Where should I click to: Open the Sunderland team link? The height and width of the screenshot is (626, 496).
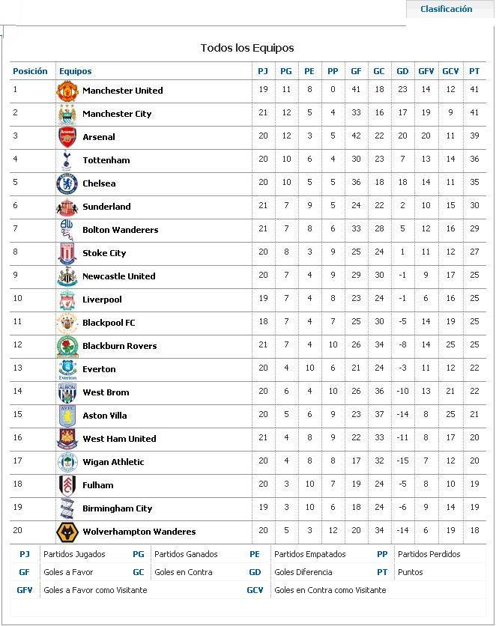tap(106, 207)
